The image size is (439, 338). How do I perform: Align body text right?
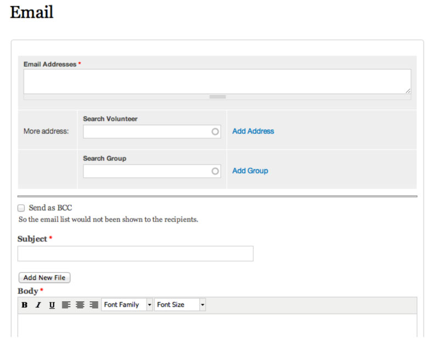click(x=94, y=305)
